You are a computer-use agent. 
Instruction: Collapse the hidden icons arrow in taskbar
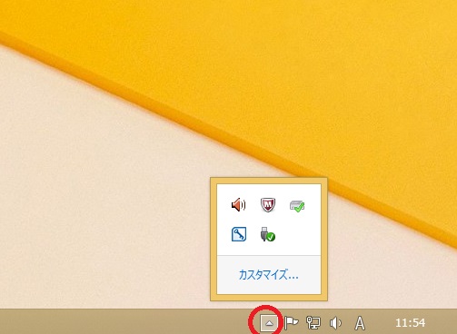(269, 323)
